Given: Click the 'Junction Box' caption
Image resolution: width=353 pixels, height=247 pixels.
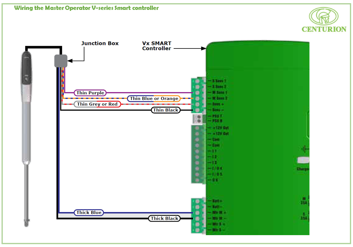Looking at the screenshot, I should tap(100, 43).
